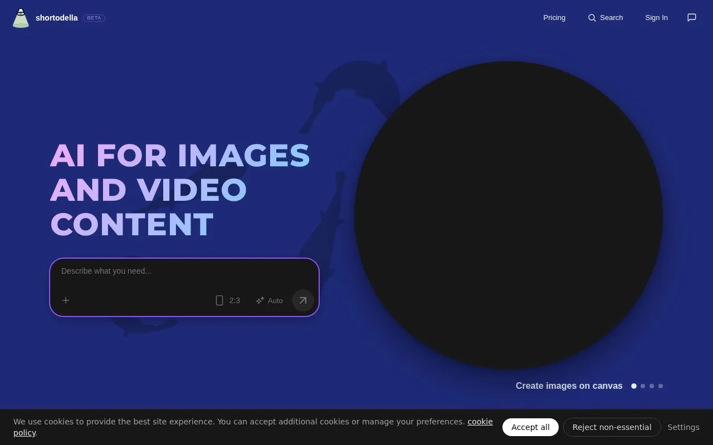Open Search in the top navigation

[x=605, y=18]
